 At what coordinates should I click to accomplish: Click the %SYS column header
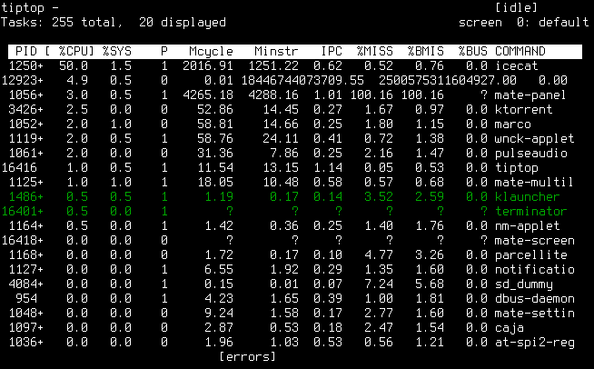click(x=116, y=51)
